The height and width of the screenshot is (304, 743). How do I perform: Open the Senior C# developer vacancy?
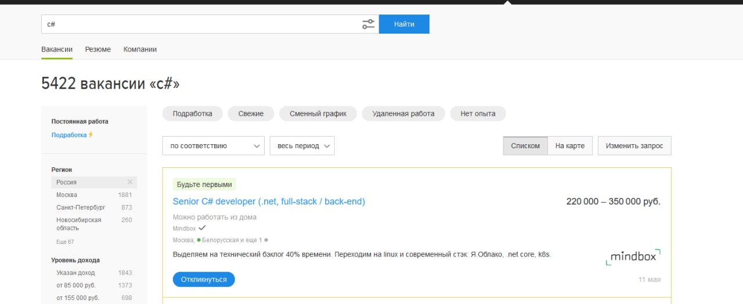coord(269,202)
